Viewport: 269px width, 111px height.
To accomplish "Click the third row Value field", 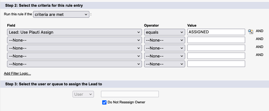I will 216,48.
